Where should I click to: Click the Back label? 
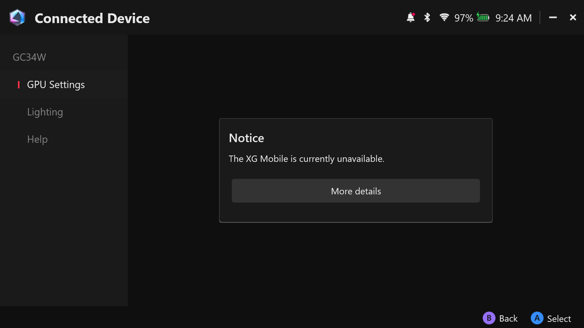(508, 318)
